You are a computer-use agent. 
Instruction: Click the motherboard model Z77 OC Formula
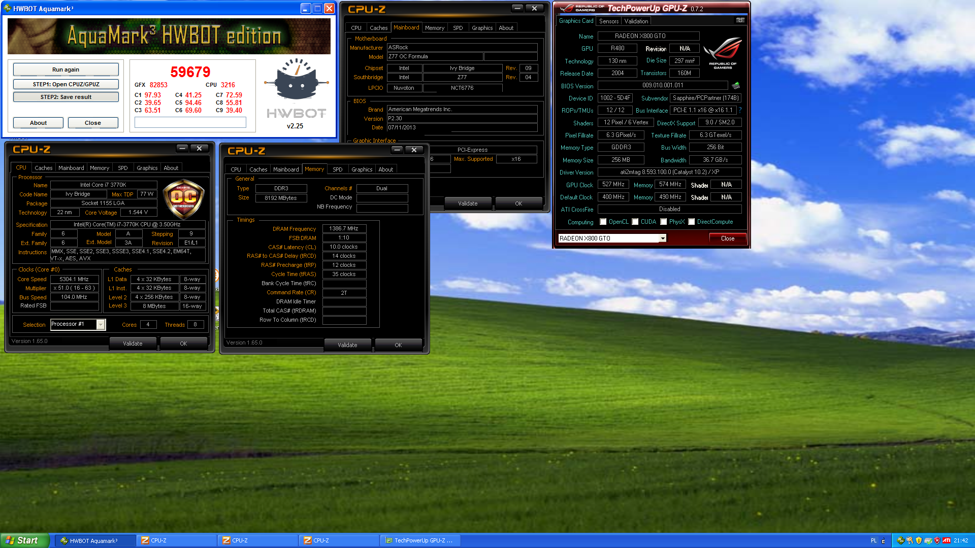click(435, 56)
